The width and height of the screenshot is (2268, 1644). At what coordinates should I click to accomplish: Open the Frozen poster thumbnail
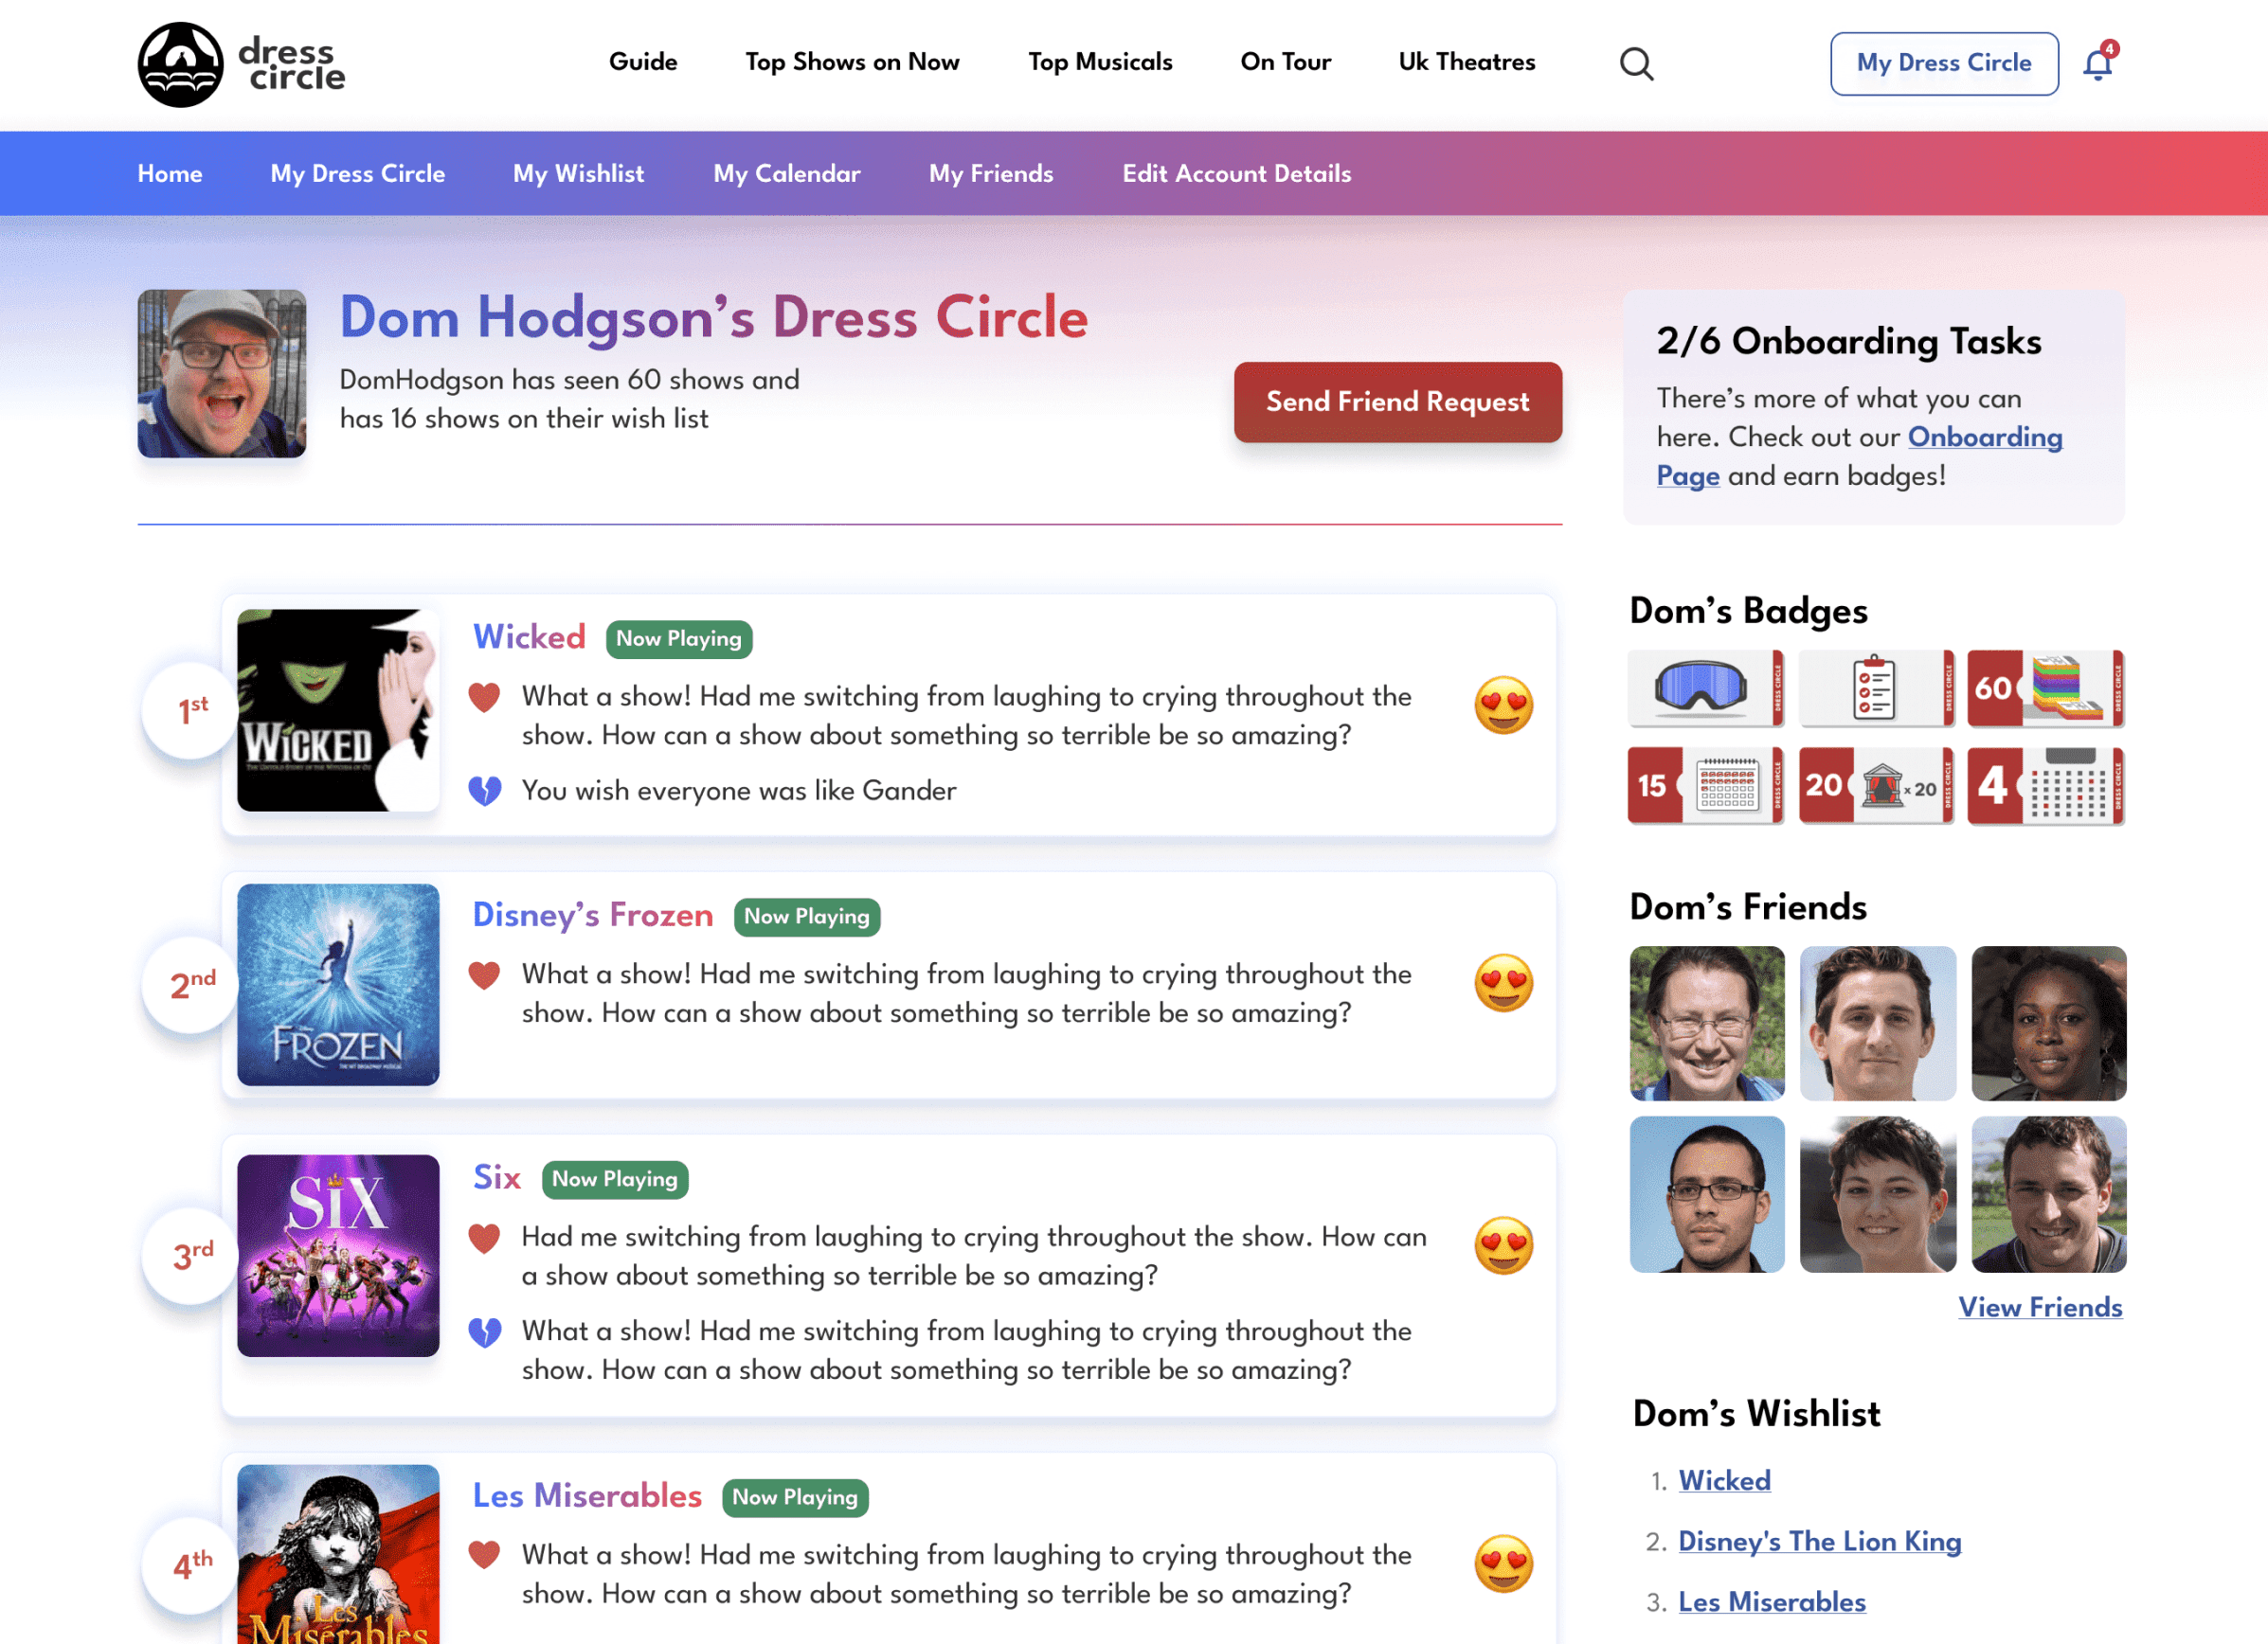tap(338, 984)
